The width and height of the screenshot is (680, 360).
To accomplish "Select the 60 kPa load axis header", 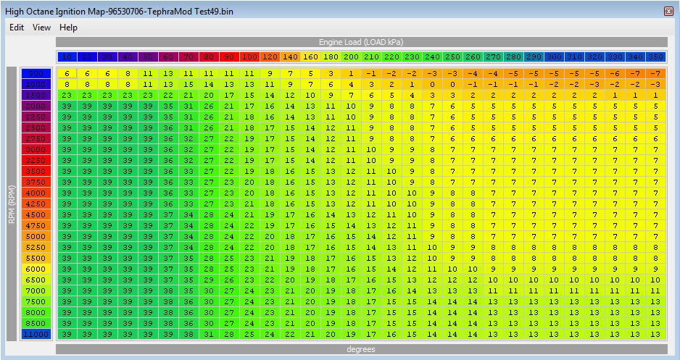I will coord(168,56).
